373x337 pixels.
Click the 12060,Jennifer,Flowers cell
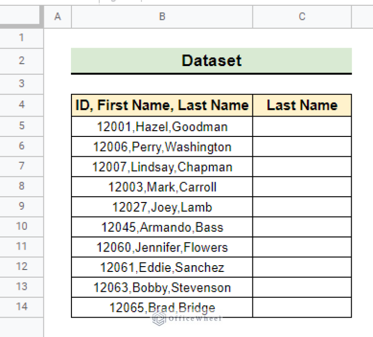coord(162,247)
